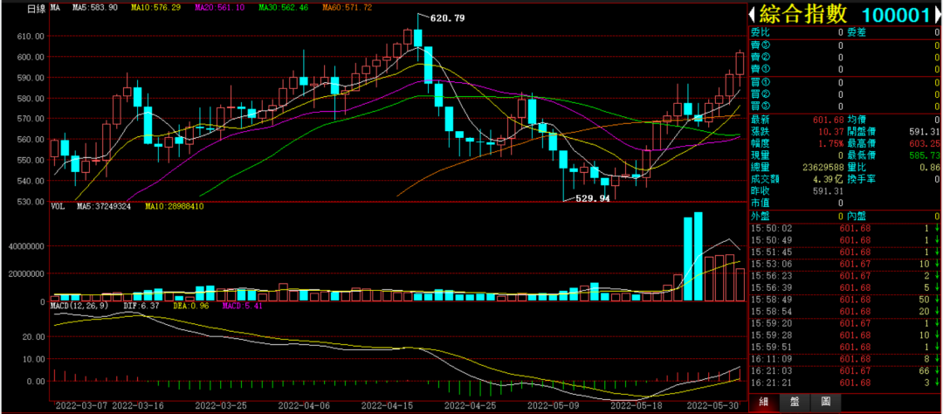Click the volume MA10:28988410 label
The height and width of the screenshot is (414, 943).
coord(176,206)
